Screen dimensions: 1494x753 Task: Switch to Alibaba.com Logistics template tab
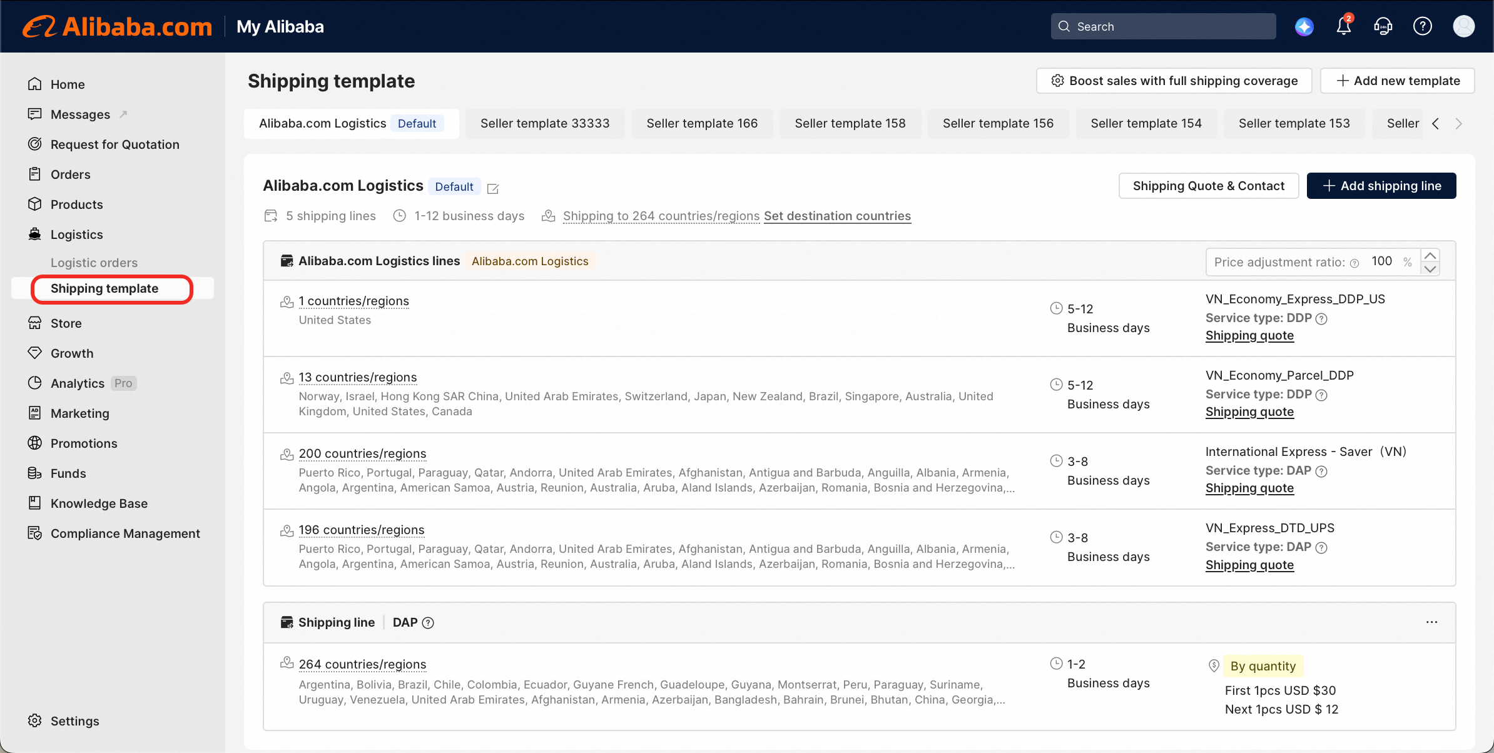pyautogui.click(x=352, y=123)
